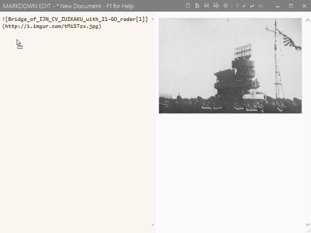
Task: Open a markdown file with the import icon
Action: coord(197,6)
